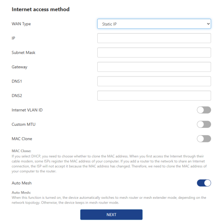219x224 pixels.
Task: Focus the IP address input field
Action: (154, 38)
